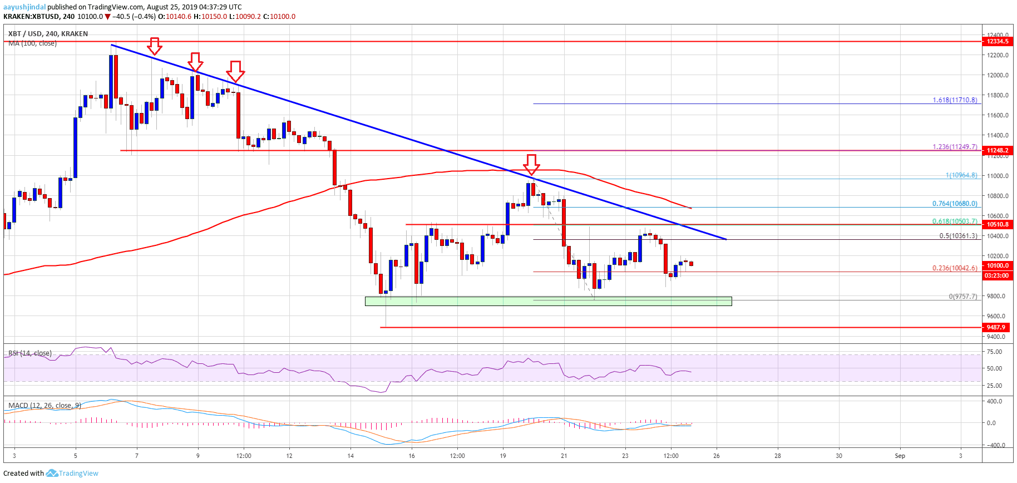
Task: Select the 12334.5 red price label
Action: [x=998, y=41]
